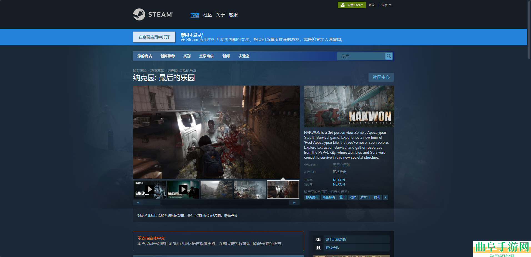Image resolution: width=531 pixels, height=257 pixels.
Task: Click the 在线合作 feature link
Action: pos(332,248)
